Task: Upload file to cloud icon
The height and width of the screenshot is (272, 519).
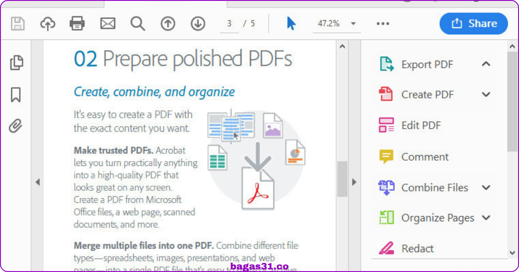Action: [48, 23]
